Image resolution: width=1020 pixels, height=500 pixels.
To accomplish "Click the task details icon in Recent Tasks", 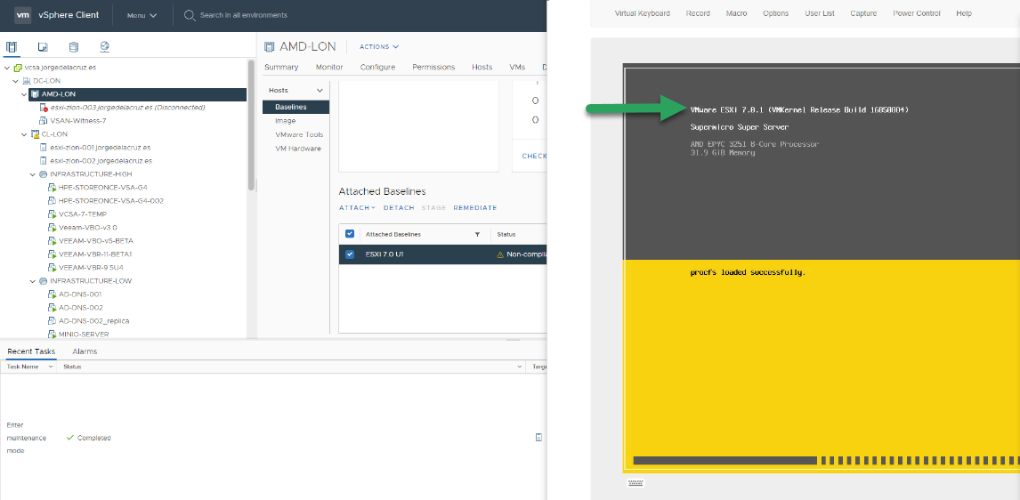I will click(538, 438).
